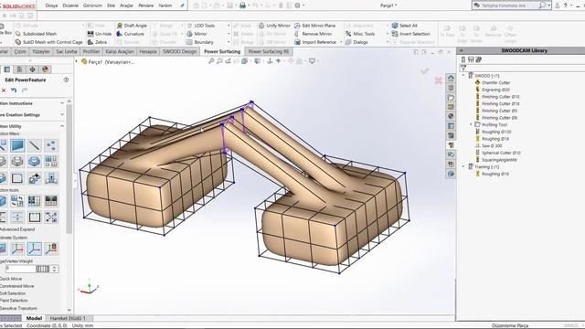Open the Araçlar menu
Viewport: 585px width, 329px height.
126,5
